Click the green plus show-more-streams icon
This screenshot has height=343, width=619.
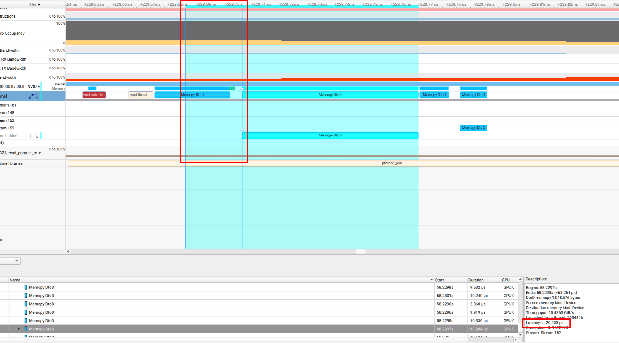tap(31, 136)
